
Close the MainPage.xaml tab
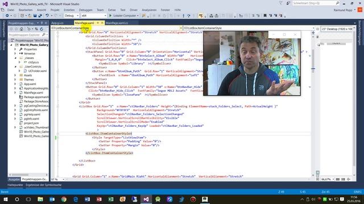click(x=102, y=23)
